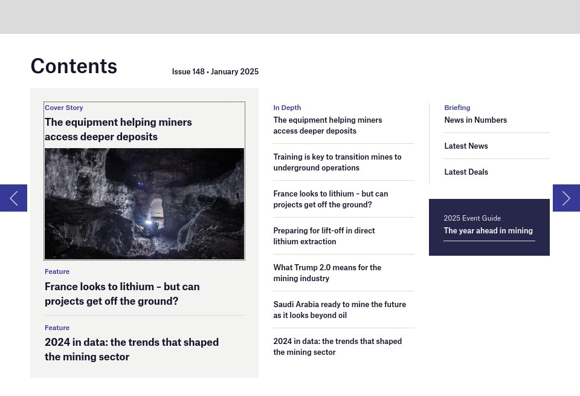The height and width of the screenshot is (396, 580).
Task: Open the left-panel 2024 in data feature
Action: pyautogui.click(x=132, y=349)
